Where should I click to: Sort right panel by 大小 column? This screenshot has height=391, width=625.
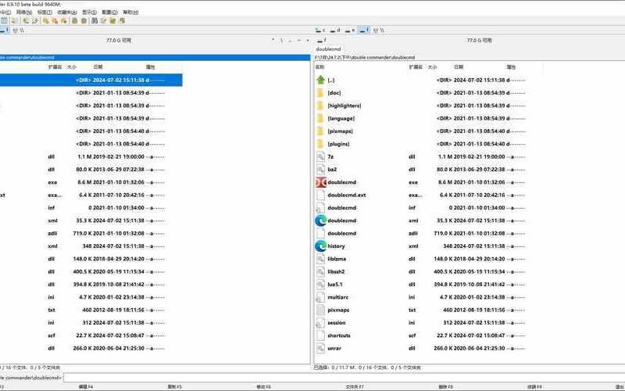pos(433,67)
